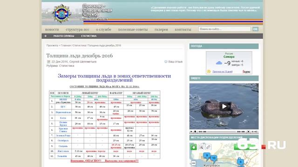Open the Октябрьск row link
The image size is (298, 167).
[63, 141]
